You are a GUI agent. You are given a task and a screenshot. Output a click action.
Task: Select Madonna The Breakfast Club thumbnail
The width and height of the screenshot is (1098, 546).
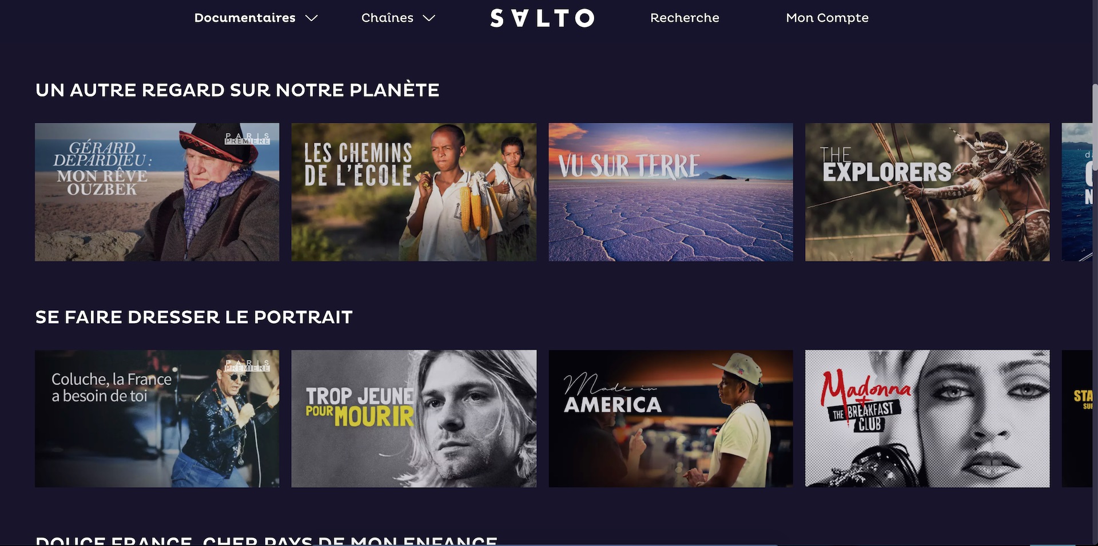tap(928, 419)
